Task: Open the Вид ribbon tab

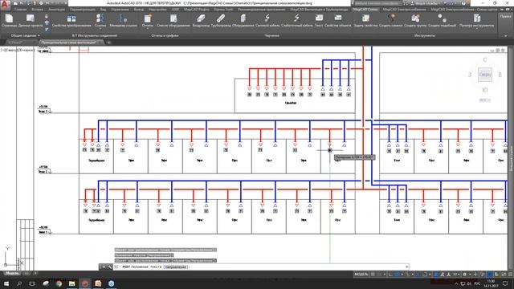Action: tap(104, 10)
